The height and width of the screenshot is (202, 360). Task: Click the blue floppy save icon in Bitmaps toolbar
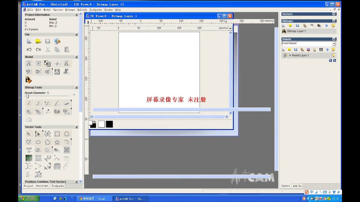(297, 26)
